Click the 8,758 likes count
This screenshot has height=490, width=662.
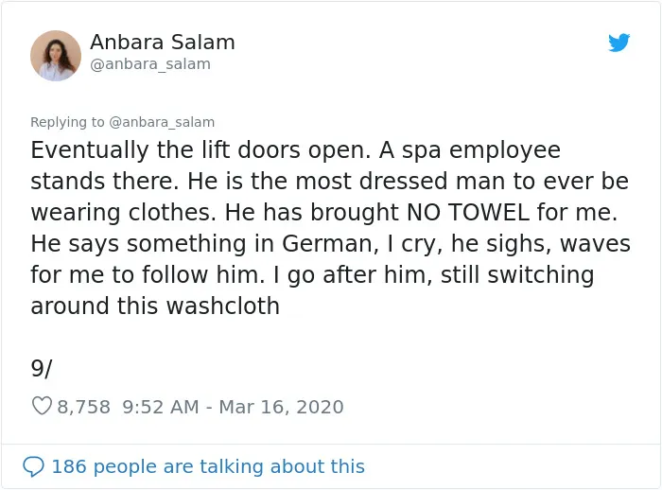(x=83, y=407)
